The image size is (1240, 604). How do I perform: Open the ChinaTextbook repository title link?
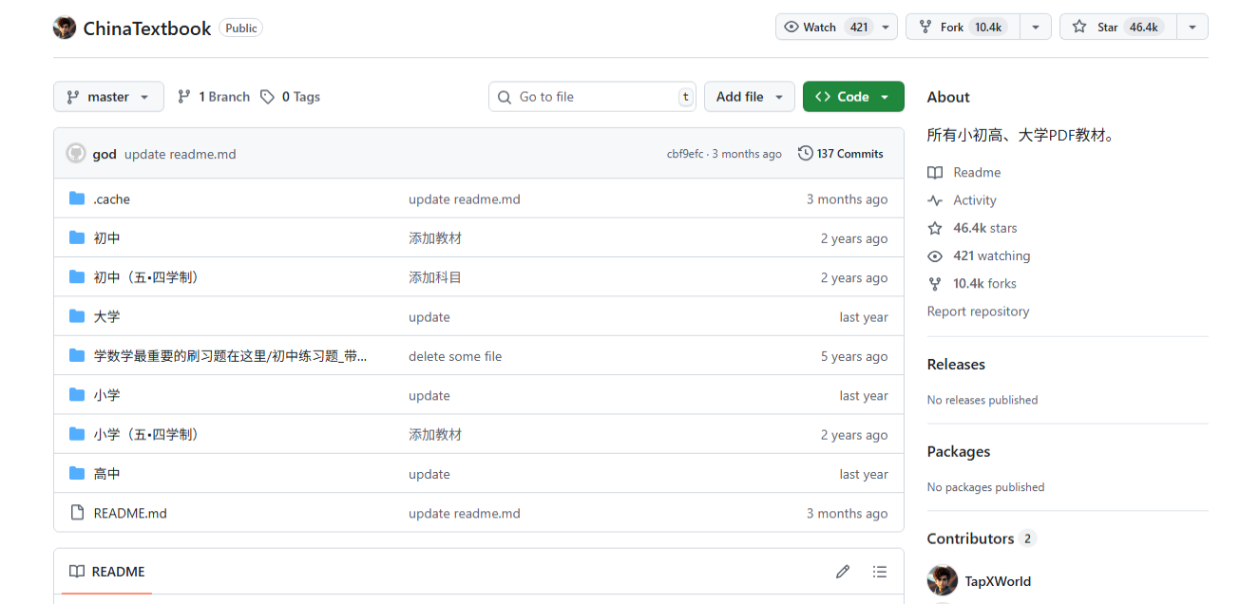pyautogui.click(x=147, y=28)
